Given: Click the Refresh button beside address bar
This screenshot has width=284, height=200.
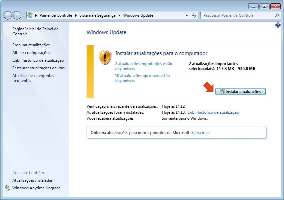Looking at the screenshot, I should coord(194,15).
